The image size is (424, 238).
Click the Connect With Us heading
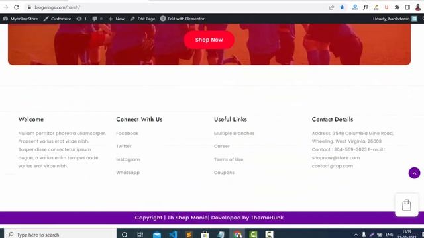click(x=139, y=119)
